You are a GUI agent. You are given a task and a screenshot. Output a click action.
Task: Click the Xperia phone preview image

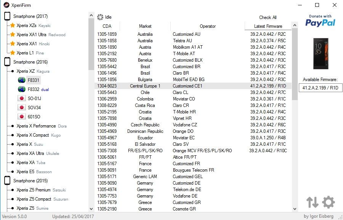point(321,54)
